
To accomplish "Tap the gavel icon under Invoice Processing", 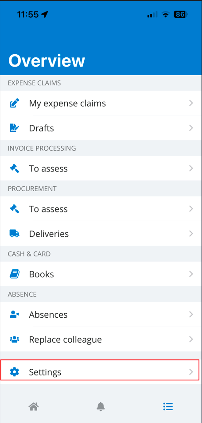I will [x=15, y=168].
